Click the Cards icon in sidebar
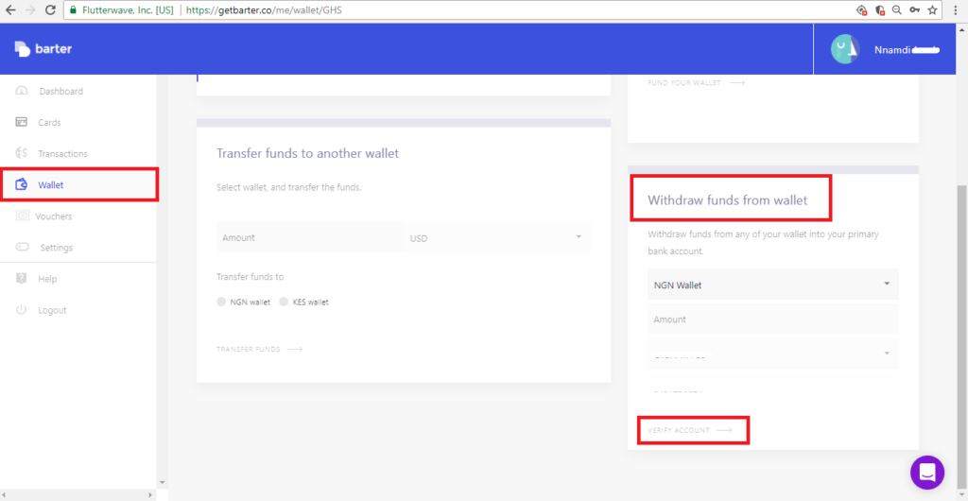Screen dimensions: 968x501 coord(22,122)
